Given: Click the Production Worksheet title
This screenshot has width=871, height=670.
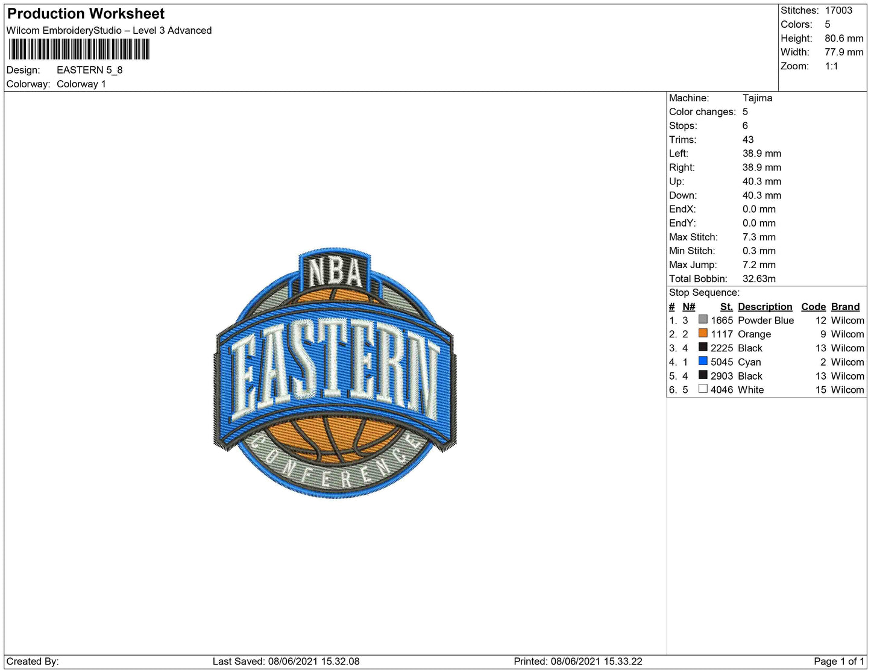Looking at the screenshot, I should [x=86, y=13].
